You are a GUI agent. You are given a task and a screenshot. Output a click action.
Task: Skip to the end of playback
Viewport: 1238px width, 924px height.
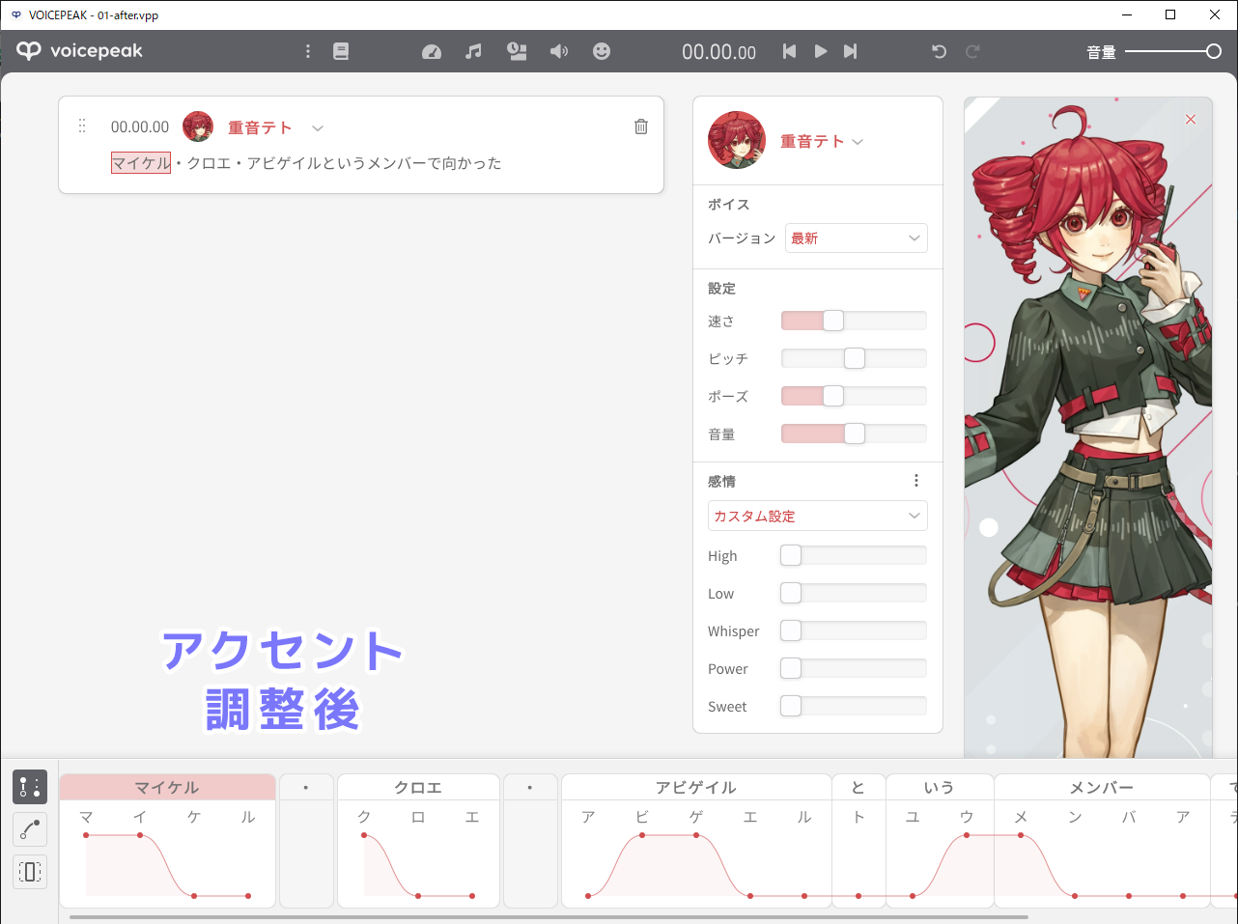tap(850, 51)
